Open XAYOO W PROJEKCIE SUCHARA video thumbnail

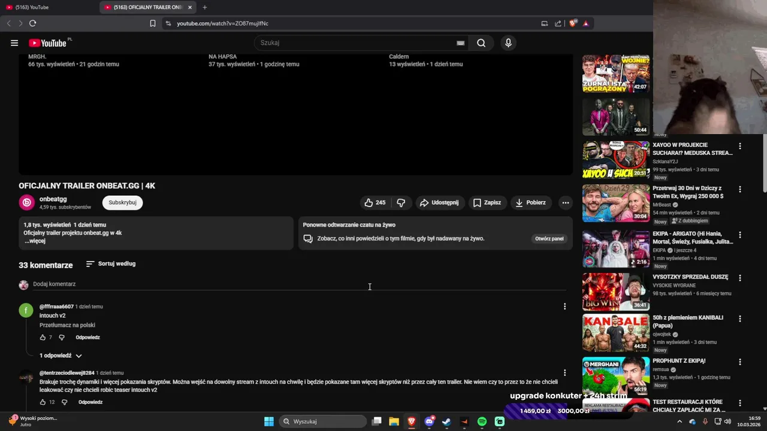coord(616,160)
